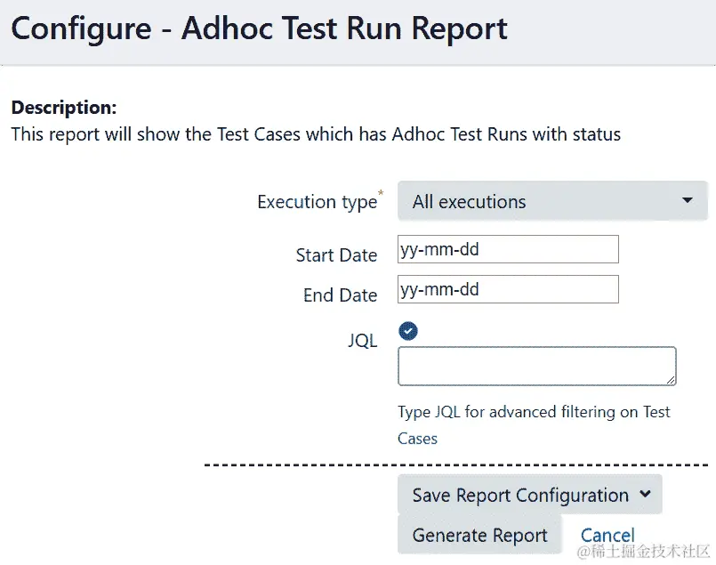Click the JQL validation checkmark icon
This screenshot has height=565, width=716.
point(407,331)
